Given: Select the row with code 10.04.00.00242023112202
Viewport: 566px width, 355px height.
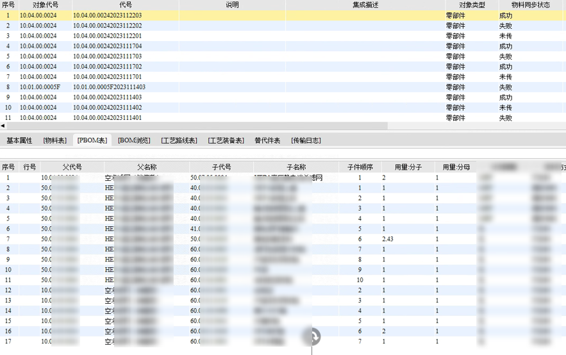Looking at the screenshot, I should point(283,26).
